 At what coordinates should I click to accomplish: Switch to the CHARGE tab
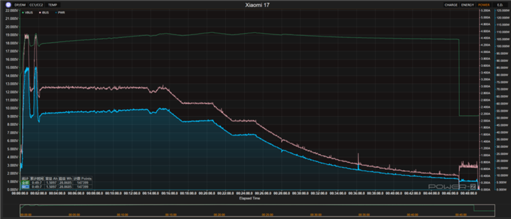[x=451, y=5]
